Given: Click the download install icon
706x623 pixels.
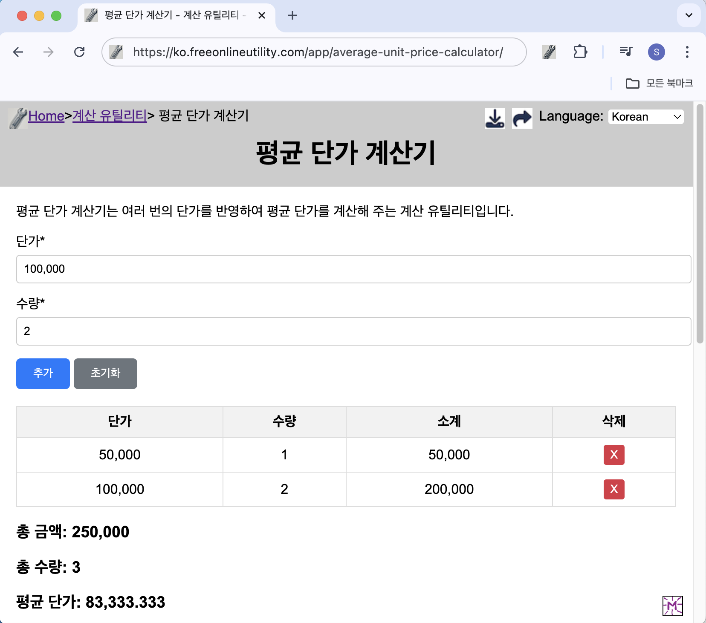Looking at the screenshot, I should click(x=495, y=118).
